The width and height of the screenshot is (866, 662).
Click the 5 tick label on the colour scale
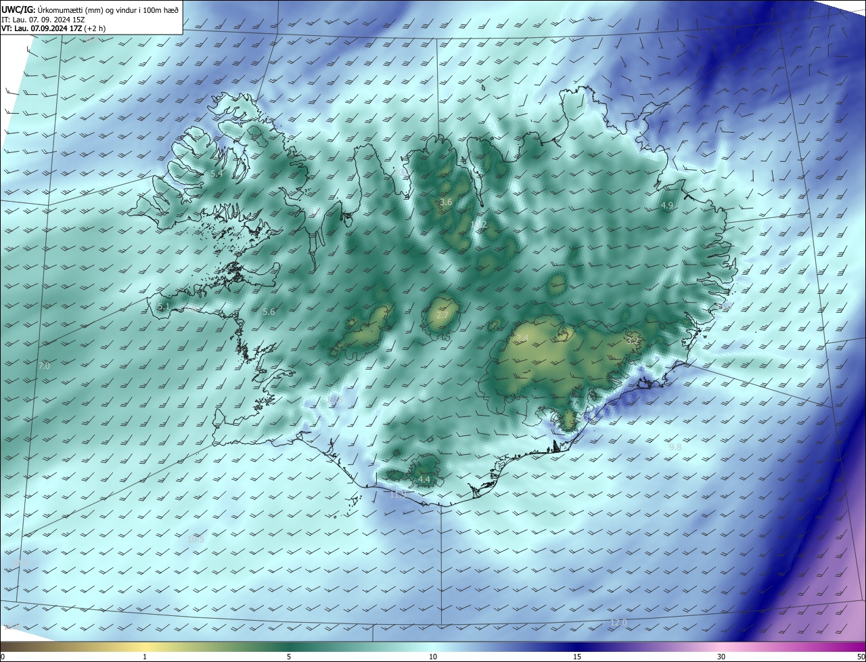click(x=289, y=657)
